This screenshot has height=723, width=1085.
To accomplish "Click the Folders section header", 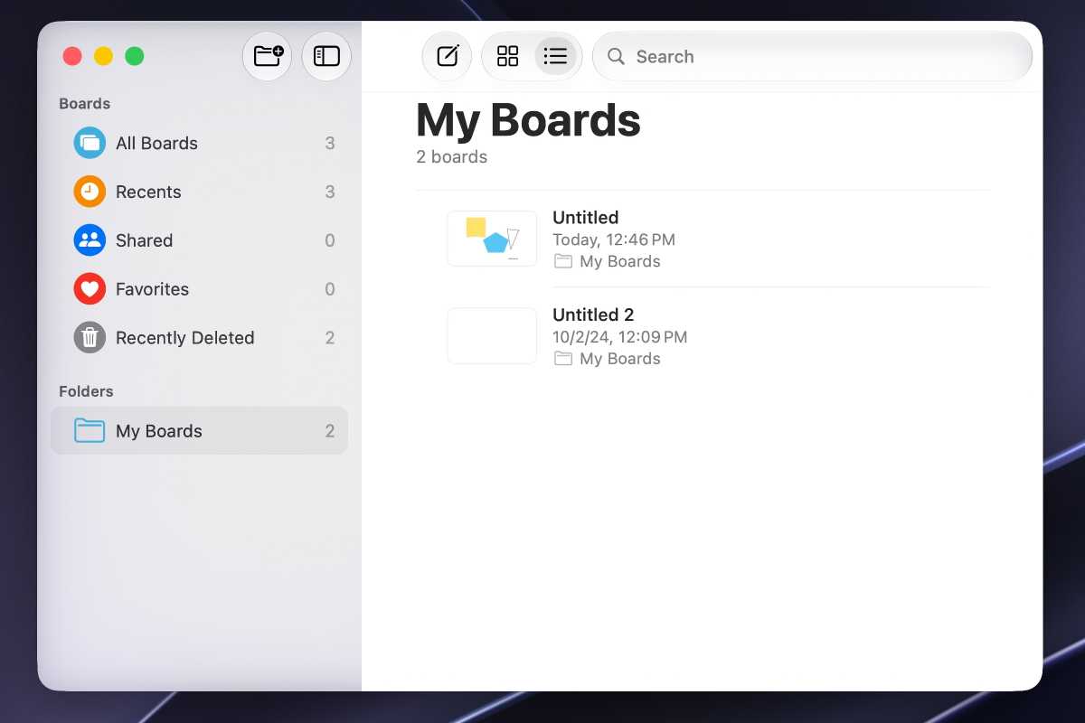I will pyautogui.click(x=86, y=391).
